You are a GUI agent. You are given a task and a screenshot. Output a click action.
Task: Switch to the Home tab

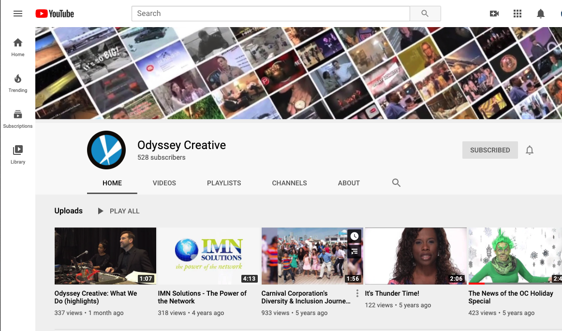coord(112,183)
